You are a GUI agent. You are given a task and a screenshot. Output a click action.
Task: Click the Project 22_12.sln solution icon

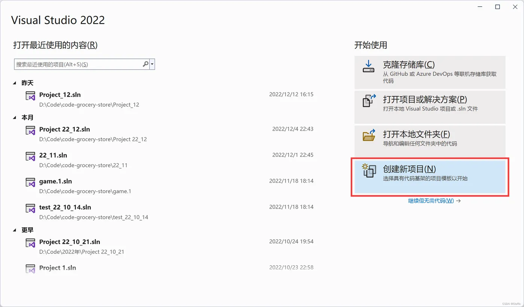click(x=30, y=130)
